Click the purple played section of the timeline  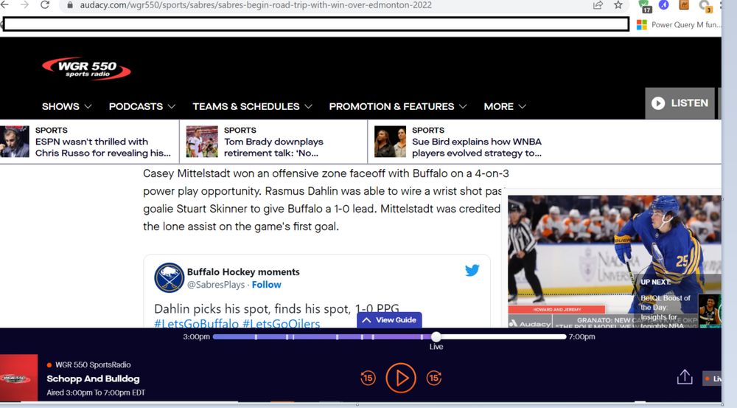322,336
